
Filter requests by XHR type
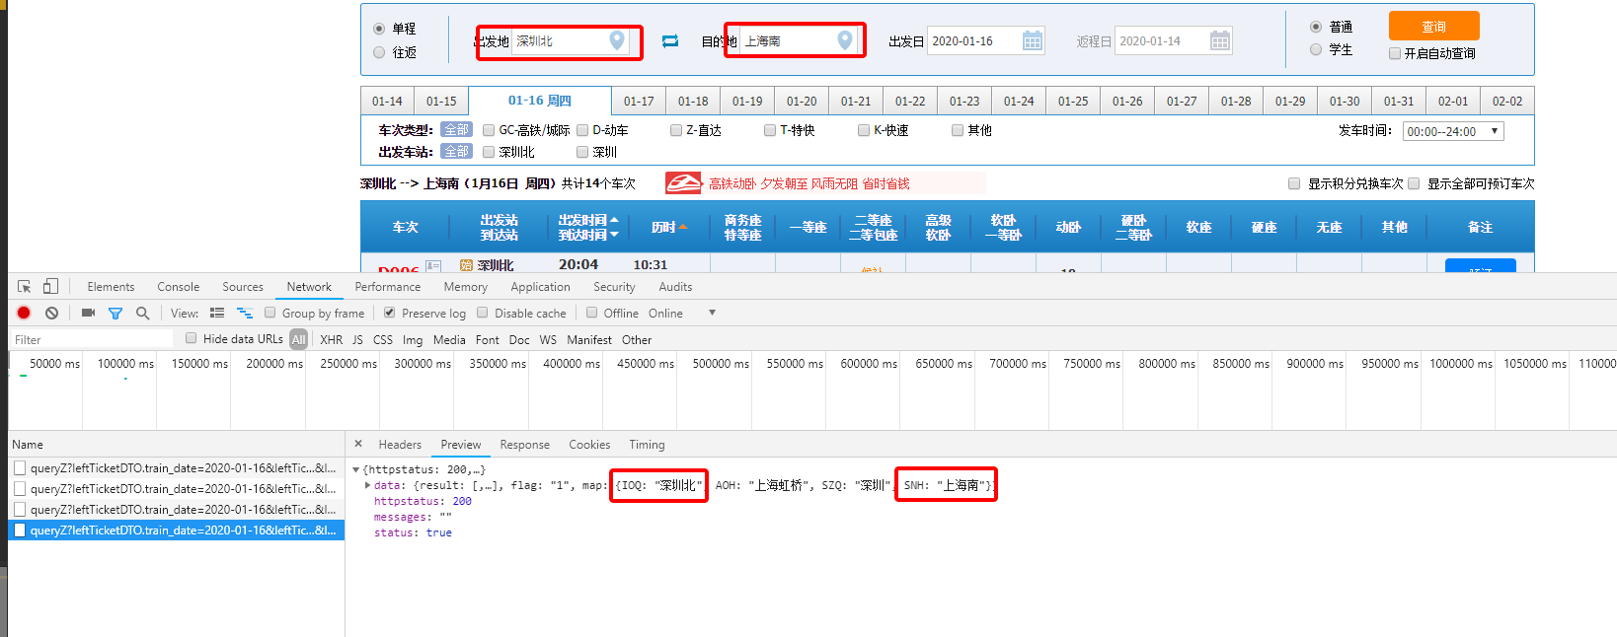[x=332, y=339]
